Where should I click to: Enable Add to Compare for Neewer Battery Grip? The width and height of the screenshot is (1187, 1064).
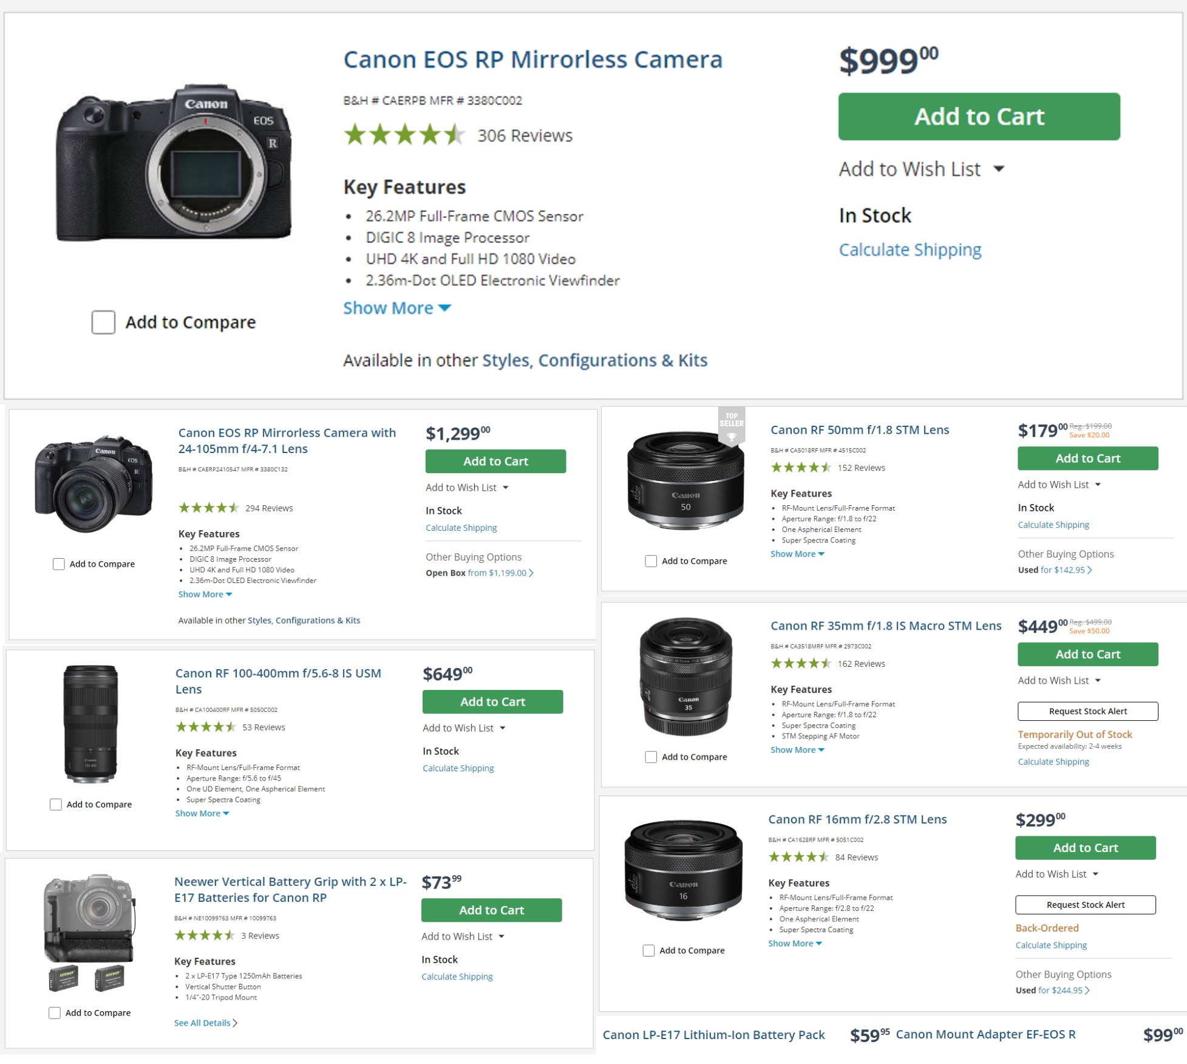point(55,1013)
